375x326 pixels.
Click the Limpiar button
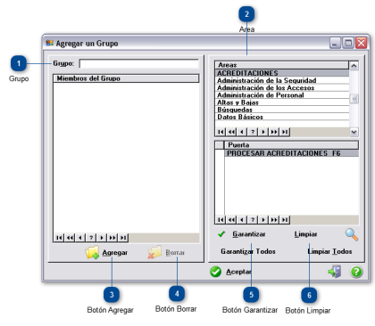[305, 234]
